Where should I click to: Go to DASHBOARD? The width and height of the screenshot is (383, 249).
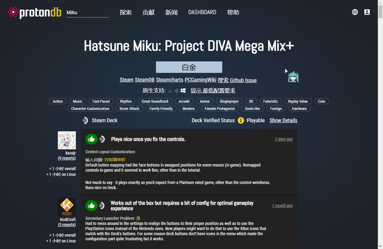pos(202,12)
